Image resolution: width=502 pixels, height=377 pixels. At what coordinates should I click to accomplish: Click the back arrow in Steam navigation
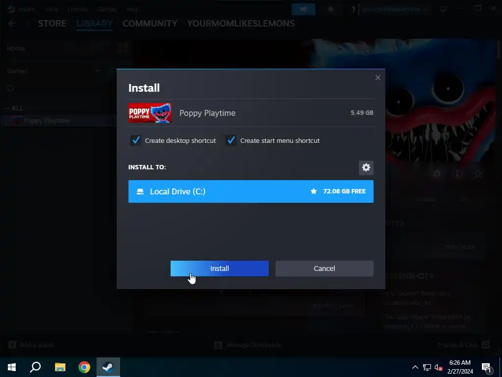pos(12,24)
